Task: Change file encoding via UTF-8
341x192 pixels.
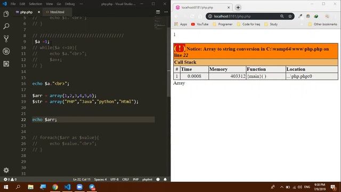Action: pyautogui.click(x=115, y=179)
